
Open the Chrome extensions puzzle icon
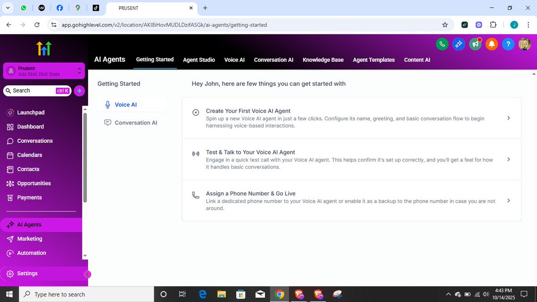coord(493,25)
